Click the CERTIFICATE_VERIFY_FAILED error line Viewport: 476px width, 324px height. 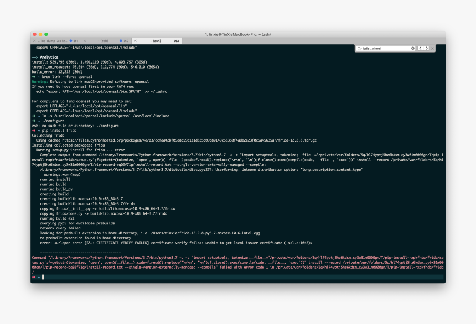point(176,243)
